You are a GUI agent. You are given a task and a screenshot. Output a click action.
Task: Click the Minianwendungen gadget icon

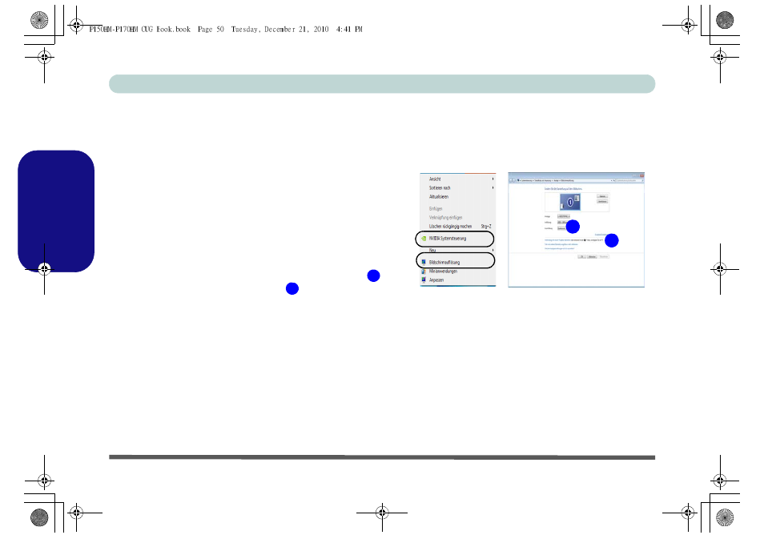click(424, 271)
